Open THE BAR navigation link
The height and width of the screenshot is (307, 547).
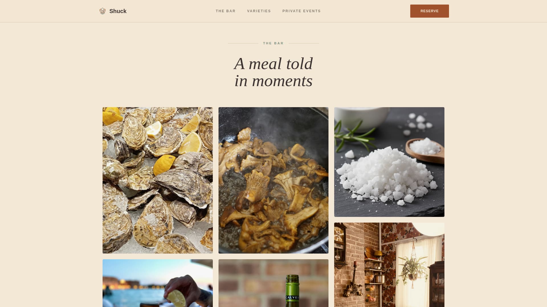(226, 11)
